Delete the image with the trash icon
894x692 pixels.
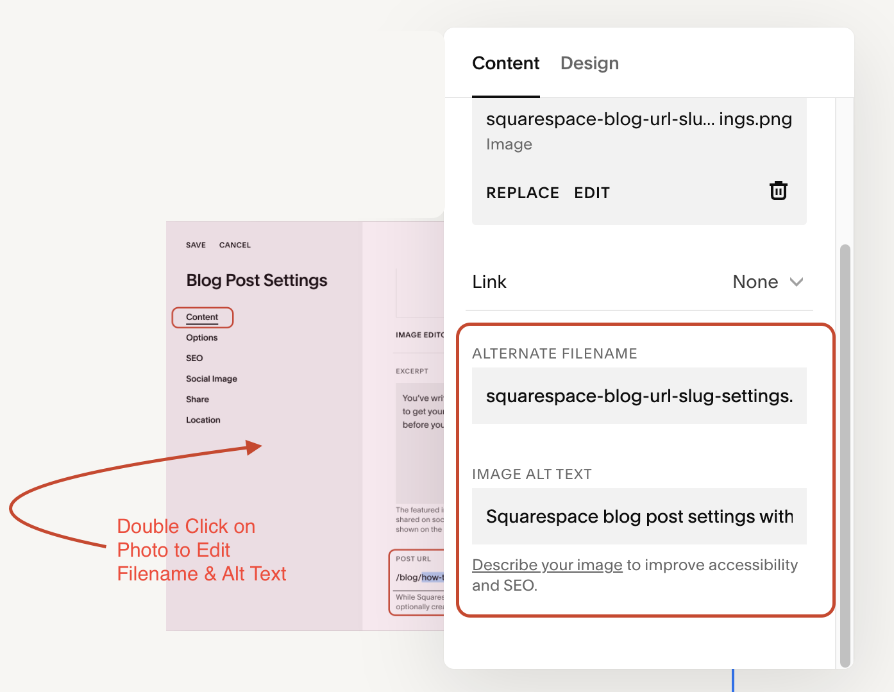778,191
